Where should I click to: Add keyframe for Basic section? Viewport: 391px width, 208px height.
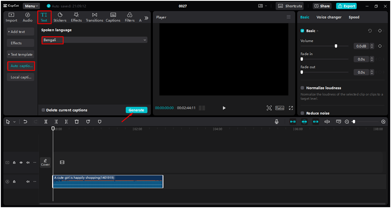[x=379, y=31]
